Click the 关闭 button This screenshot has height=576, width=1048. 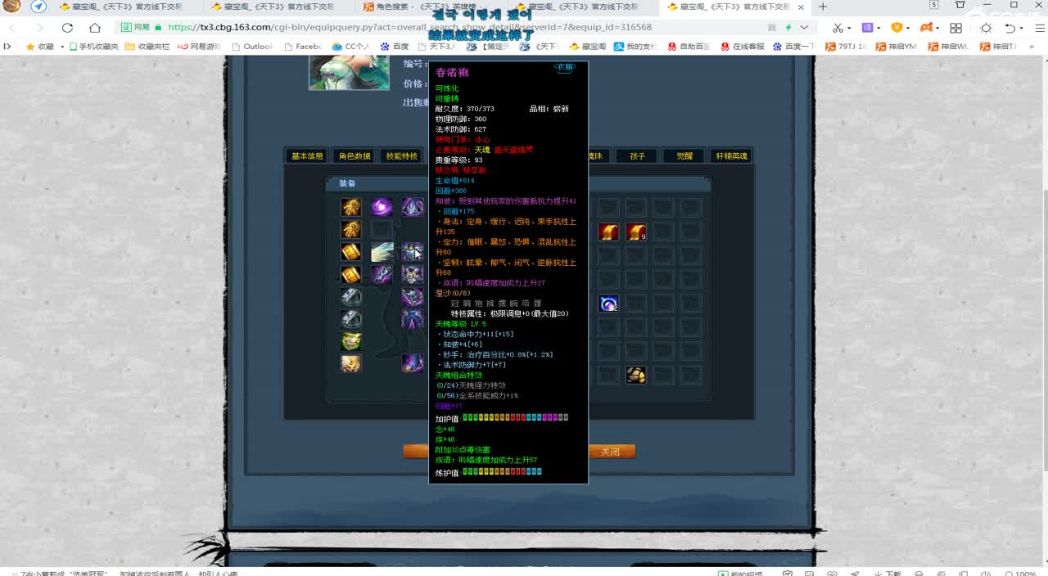pyautogui.click(x=611, y=452)
